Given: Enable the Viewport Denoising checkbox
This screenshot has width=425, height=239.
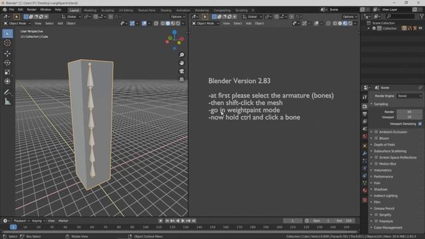Looking at the screenshot, I should [420, 124].
